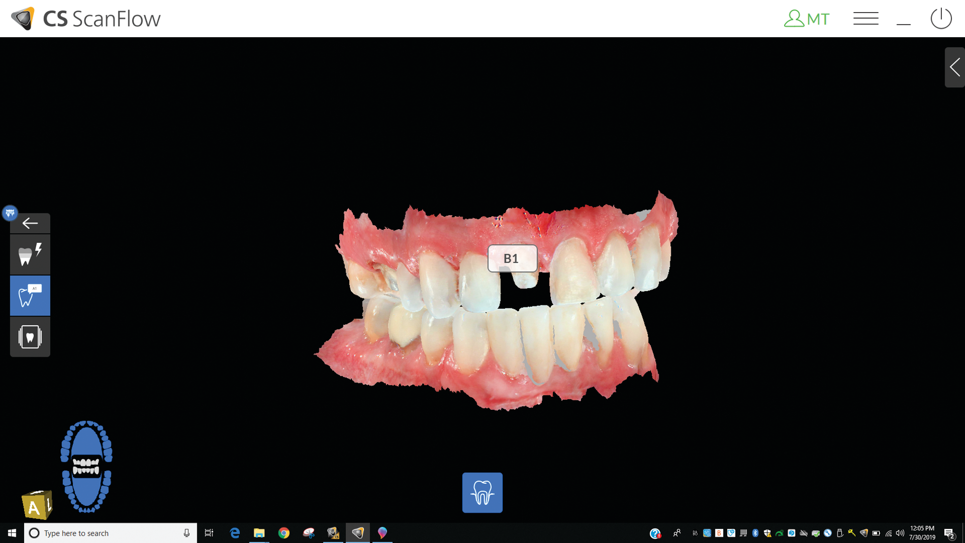Screen dimensions: 965x543
Task: Click the blue tooth button at bottom
Action: tap(482, 493)
